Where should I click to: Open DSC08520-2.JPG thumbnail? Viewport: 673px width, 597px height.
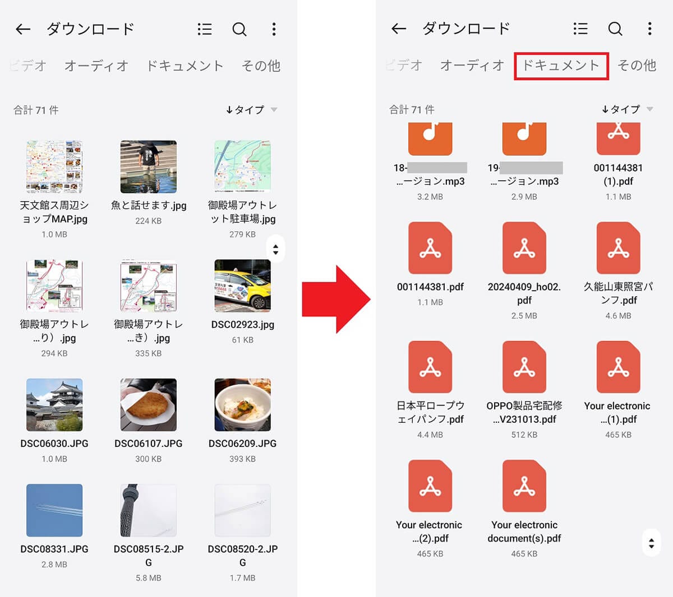point(243,511)
